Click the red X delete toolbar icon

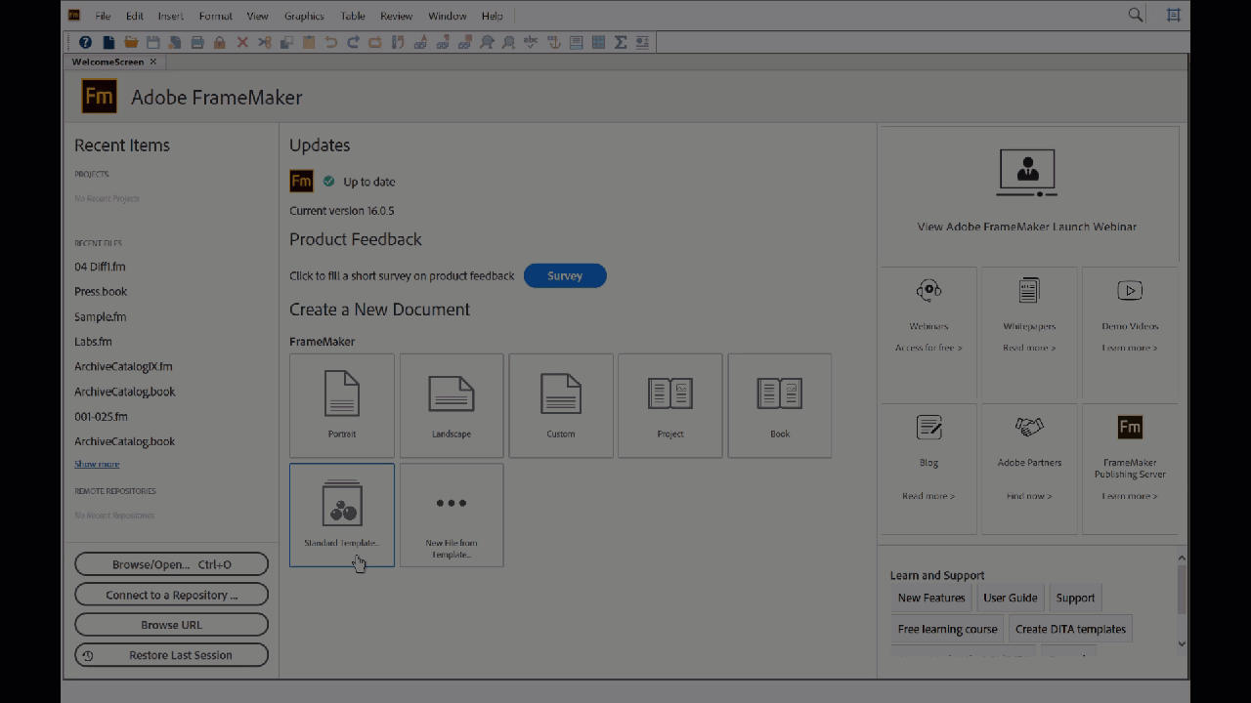click(x=242, y=42)
